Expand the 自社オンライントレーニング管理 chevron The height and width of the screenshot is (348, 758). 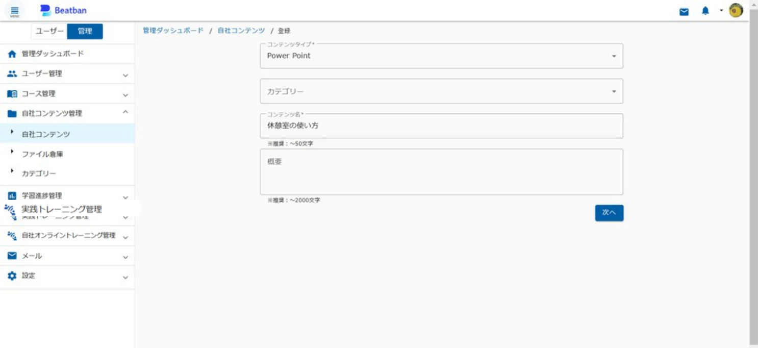click(x=125, y=237)
